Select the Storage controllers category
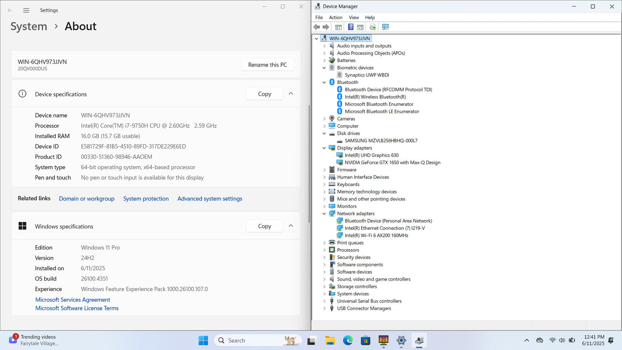Screen dimensions: 622x350 (x=357, y=287)
